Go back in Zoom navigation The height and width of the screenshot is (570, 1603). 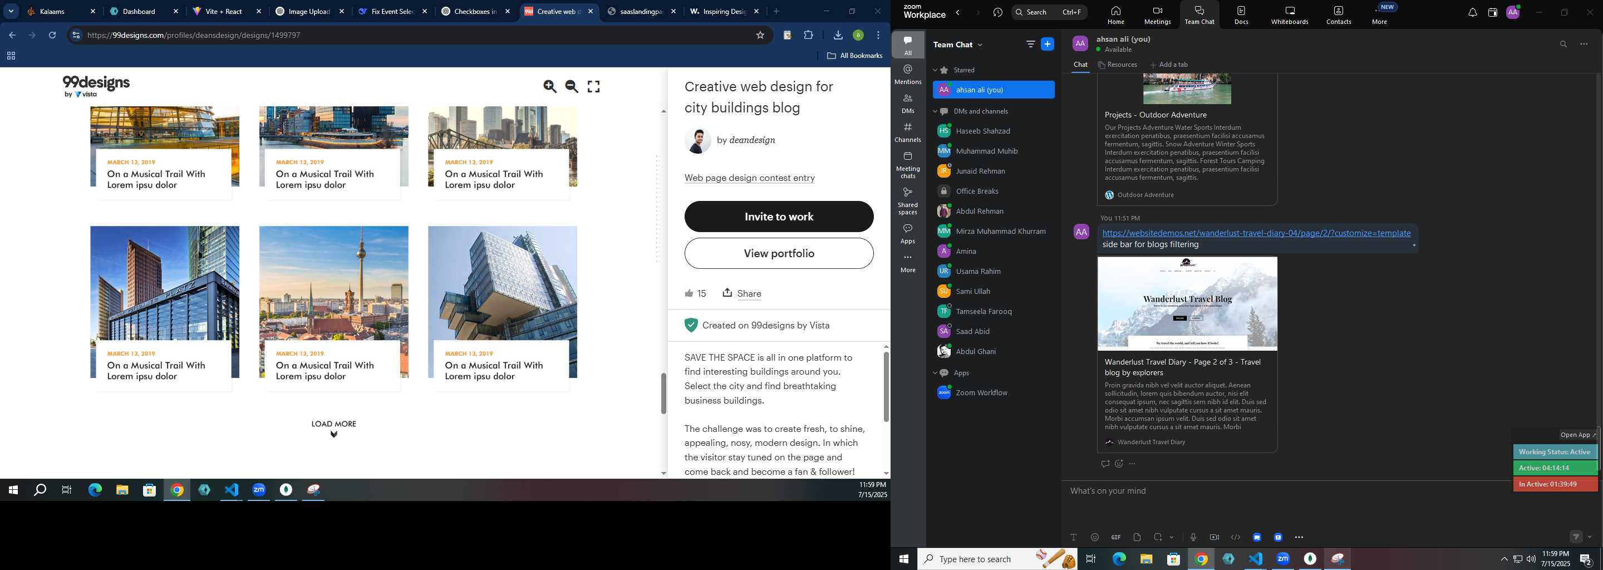coord(958,12)
